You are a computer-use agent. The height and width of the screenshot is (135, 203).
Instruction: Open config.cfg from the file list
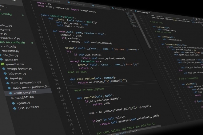[8, 46]
